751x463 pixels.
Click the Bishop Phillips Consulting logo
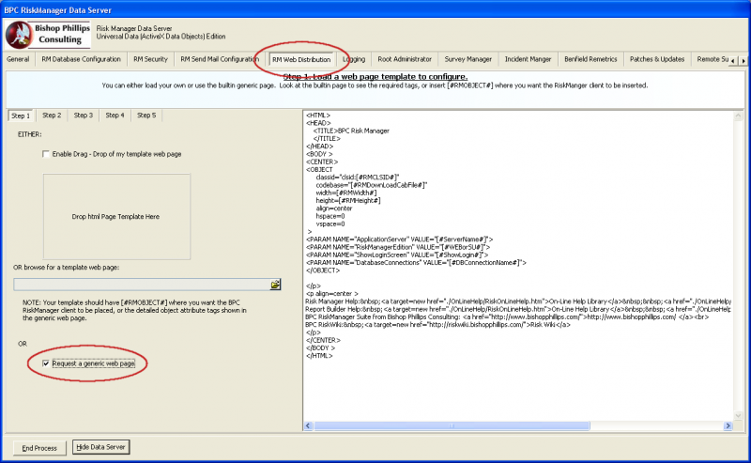point(48,35)
